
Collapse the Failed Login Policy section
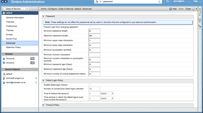tap(43, 80)
